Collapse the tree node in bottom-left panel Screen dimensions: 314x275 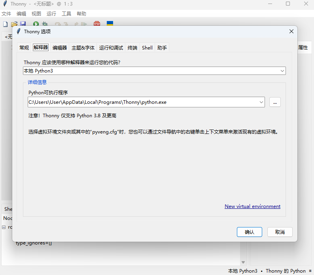click(4, 227)
